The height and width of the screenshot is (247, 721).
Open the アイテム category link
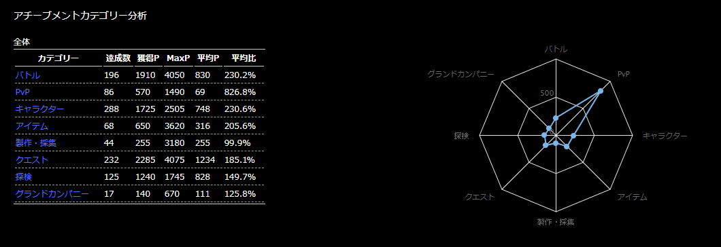click(32, 126)
